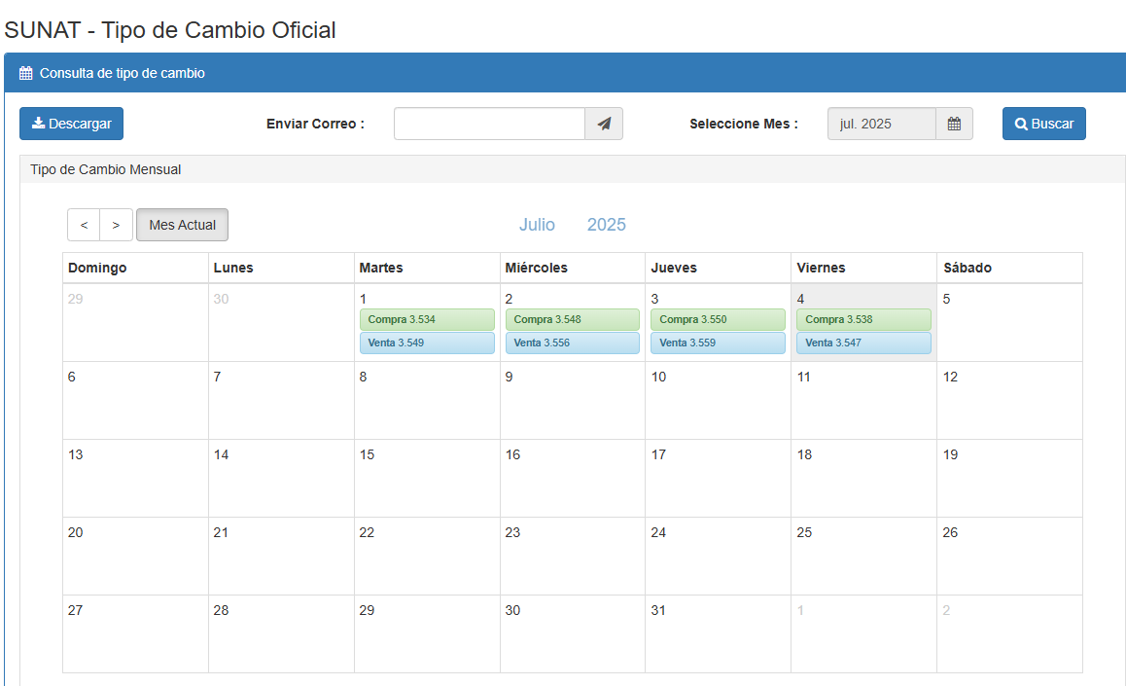This screenshot has width=1126, height=686.
Task: Select Compra 3.550 on July 3
Action: click(719, 320)
